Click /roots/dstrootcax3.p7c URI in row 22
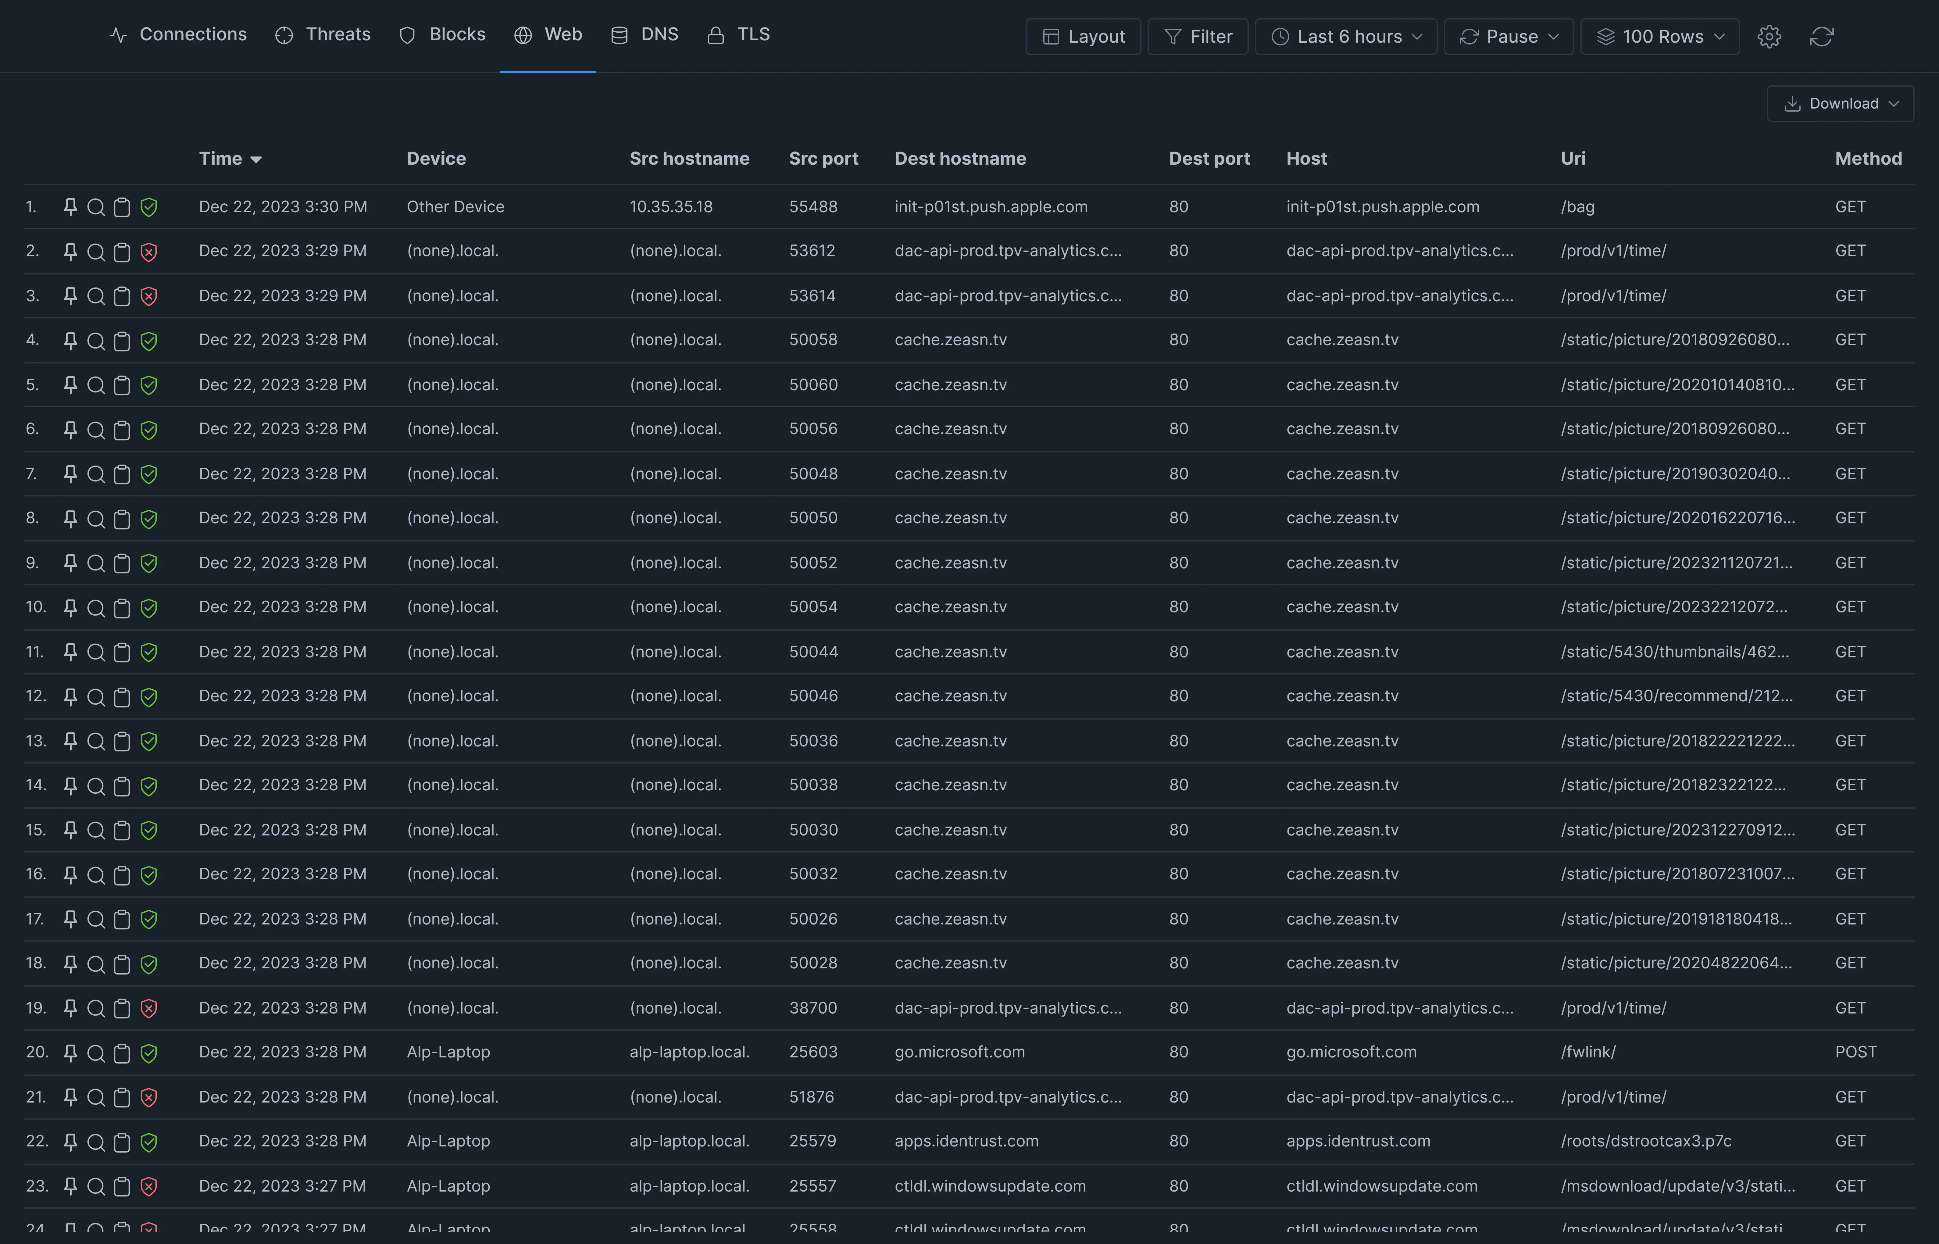This screenshot has width=1939, height=1244. coord(1646,1142)
